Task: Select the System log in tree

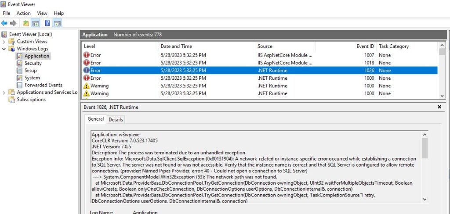Action: 32,78
